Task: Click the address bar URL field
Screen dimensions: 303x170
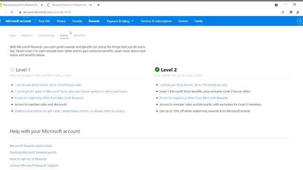Action: coord(47,12)
